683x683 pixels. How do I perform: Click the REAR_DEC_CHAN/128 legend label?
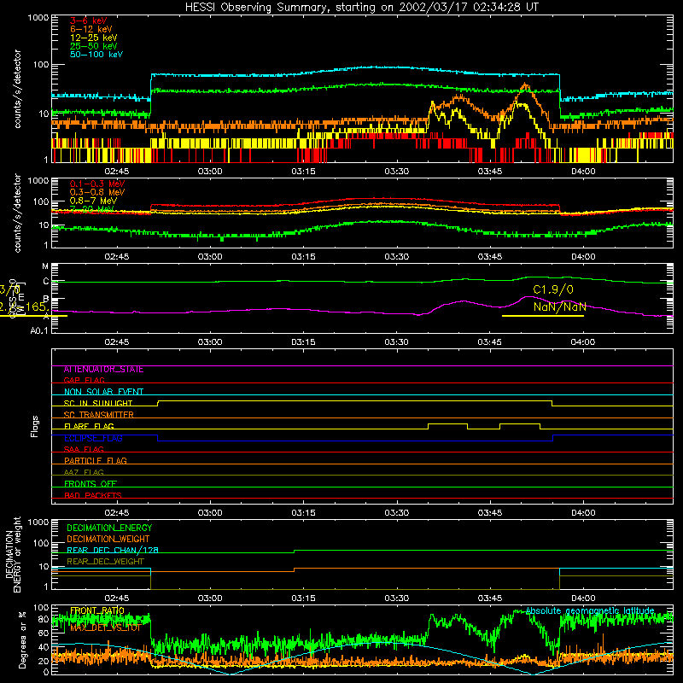(113, 551)
